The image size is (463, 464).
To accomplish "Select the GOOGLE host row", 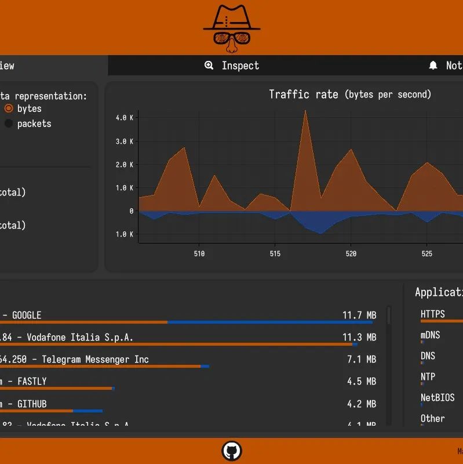I will pos(188,317).
